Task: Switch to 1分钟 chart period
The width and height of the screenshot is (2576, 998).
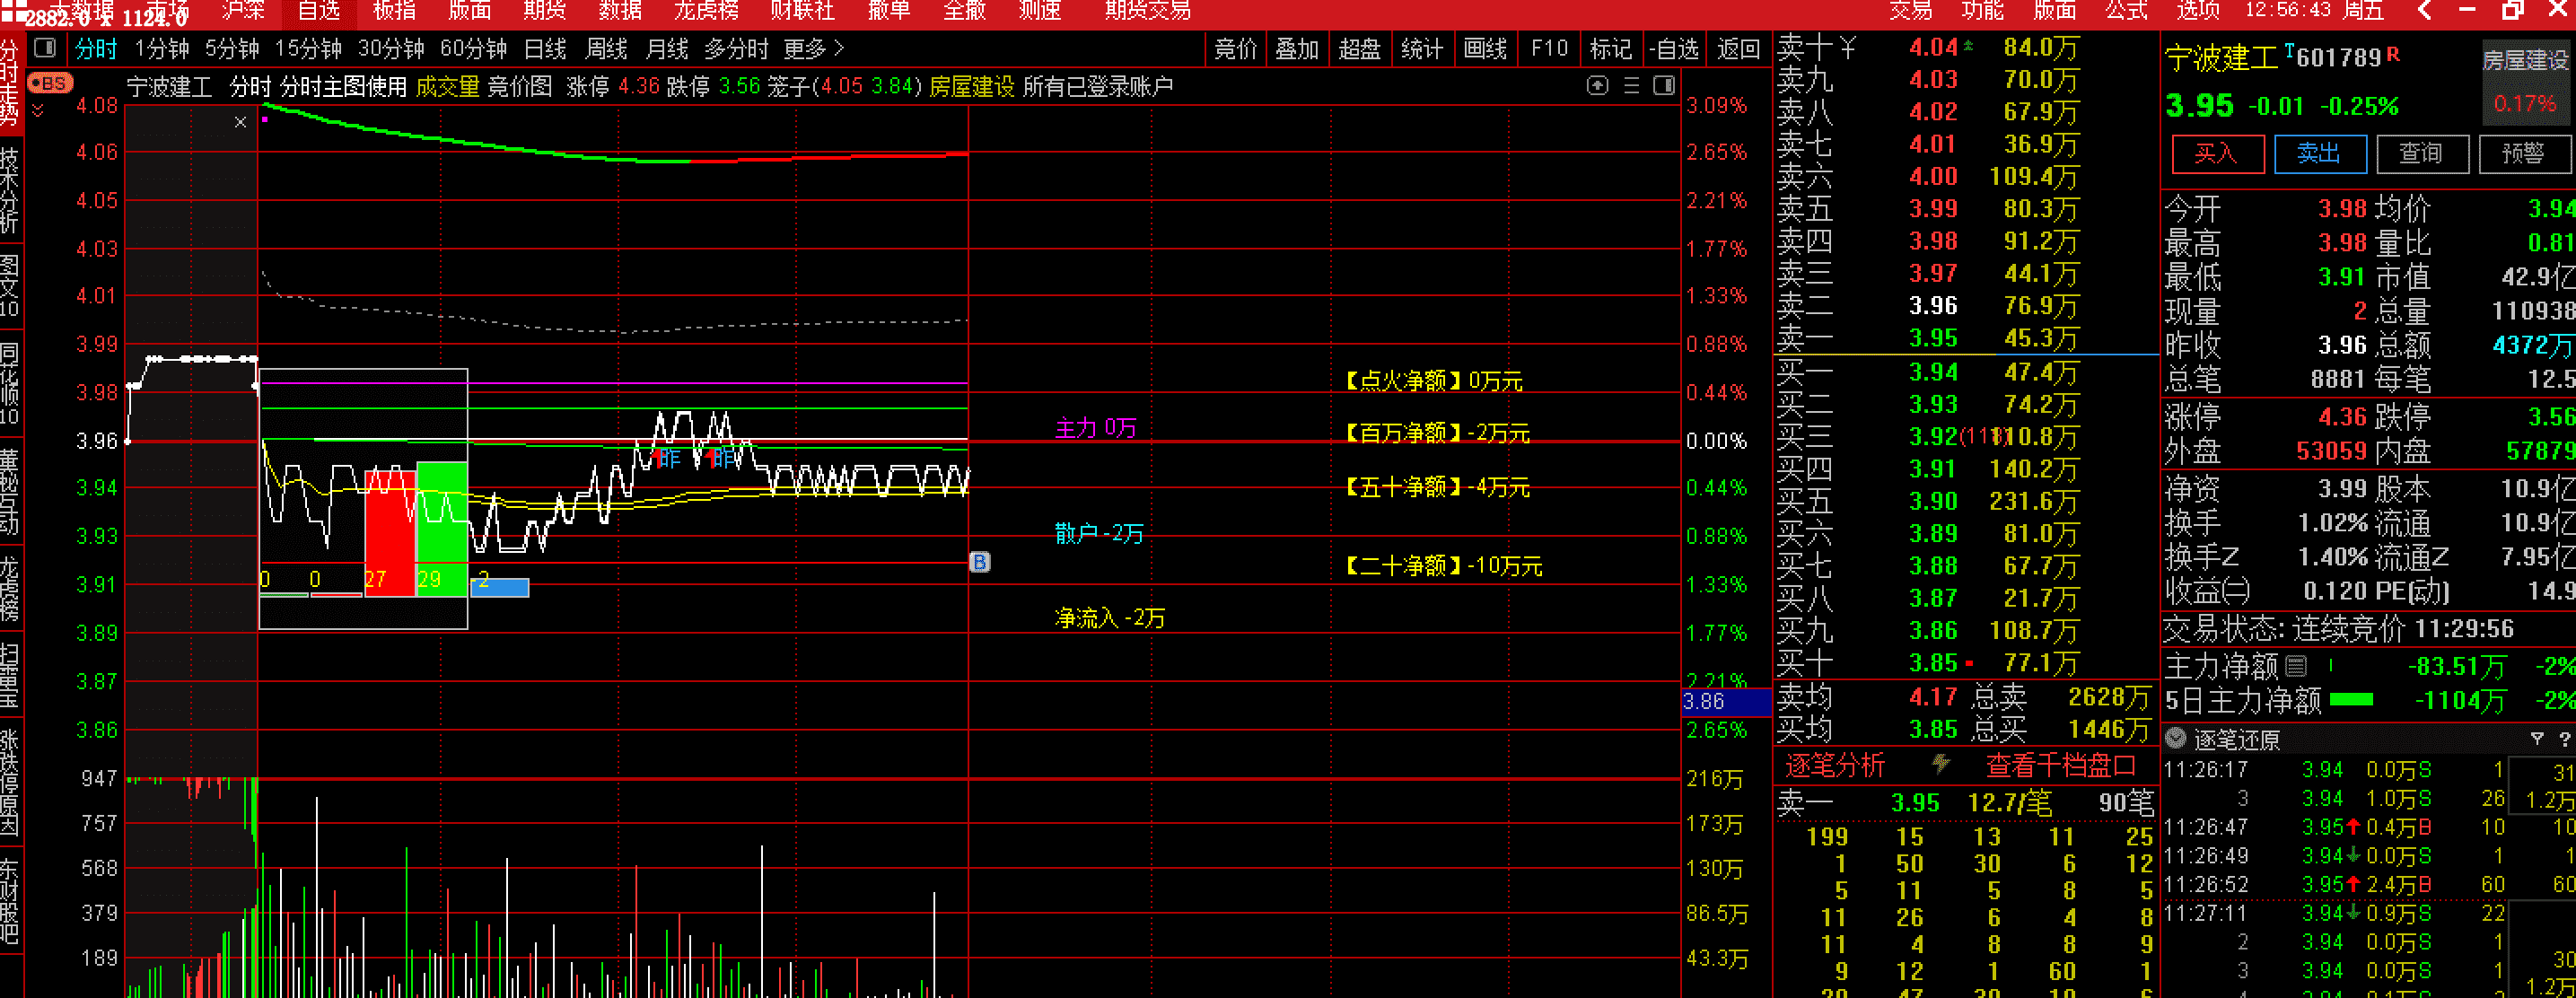Action: click(x=162, y=48)
